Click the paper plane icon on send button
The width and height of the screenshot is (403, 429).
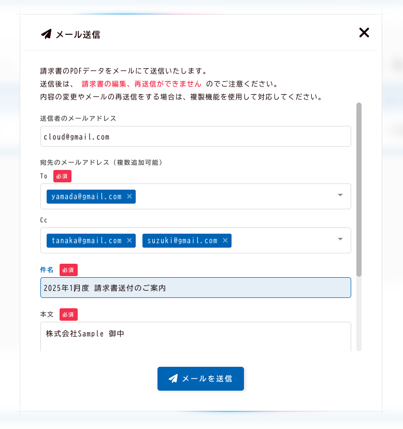pos(174,379)
